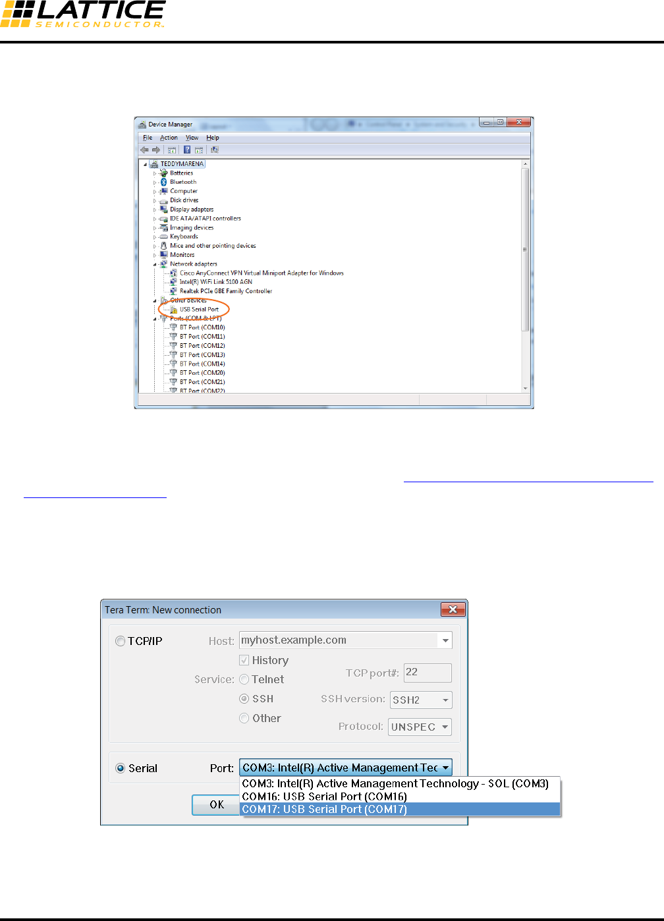Click the Realtek PCIe GBE adapter icon
The width and height of the screenshot is (664, 921).
coord(174,291)
